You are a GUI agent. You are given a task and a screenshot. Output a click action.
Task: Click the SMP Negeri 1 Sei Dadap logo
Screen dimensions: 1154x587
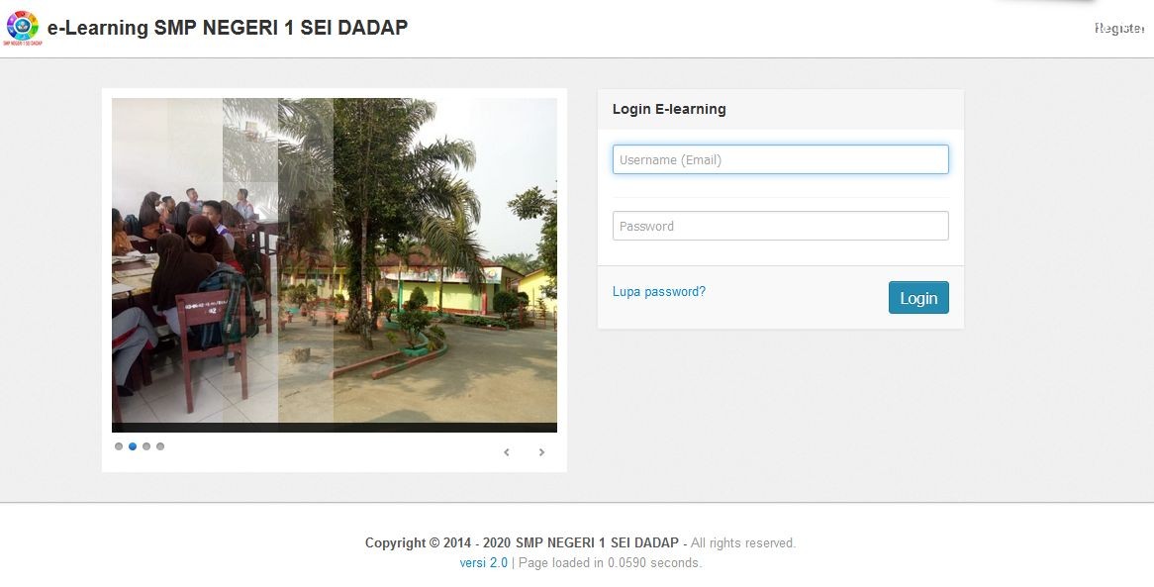tap(23, 28)
